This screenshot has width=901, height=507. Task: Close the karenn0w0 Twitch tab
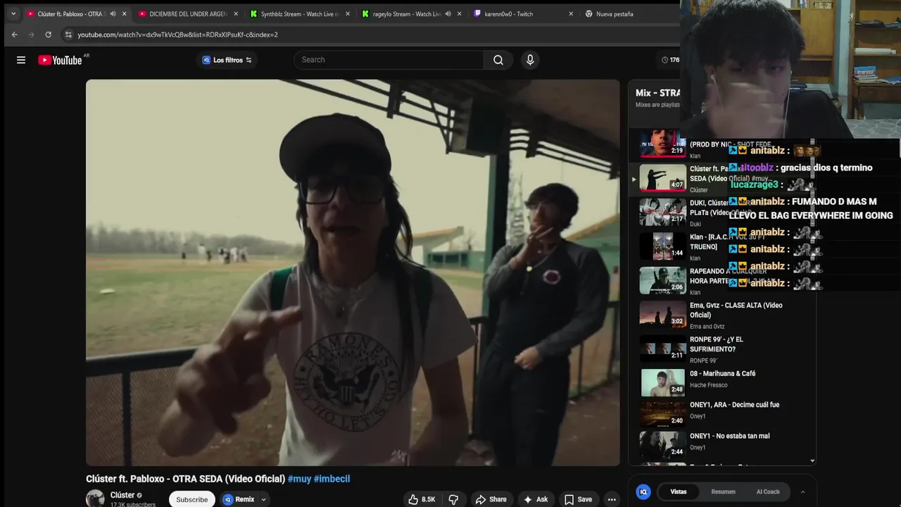pyautogui.click(x=571, y=14)
